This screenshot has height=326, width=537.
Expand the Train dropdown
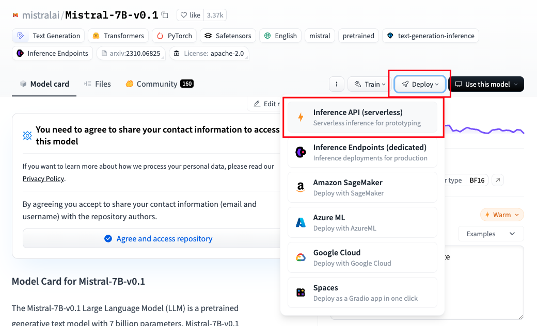pyautogui.click(x=370, y=84)
